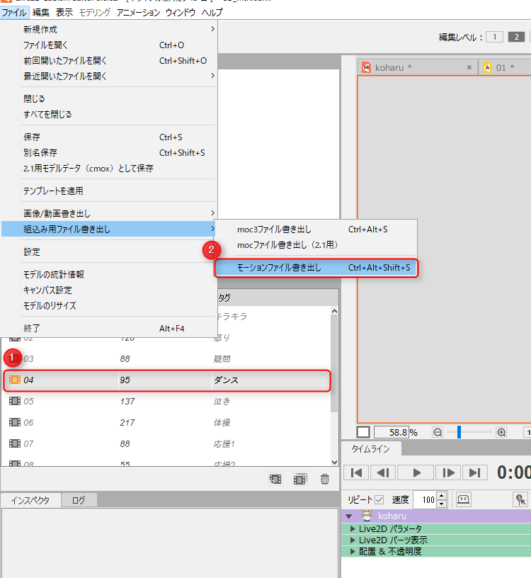
Task: Select すべてを閉じる entry
Action: [109, 114]
